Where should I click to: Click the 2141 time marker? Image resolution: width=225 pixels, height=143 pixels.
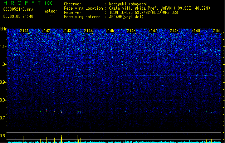(24, 31)
